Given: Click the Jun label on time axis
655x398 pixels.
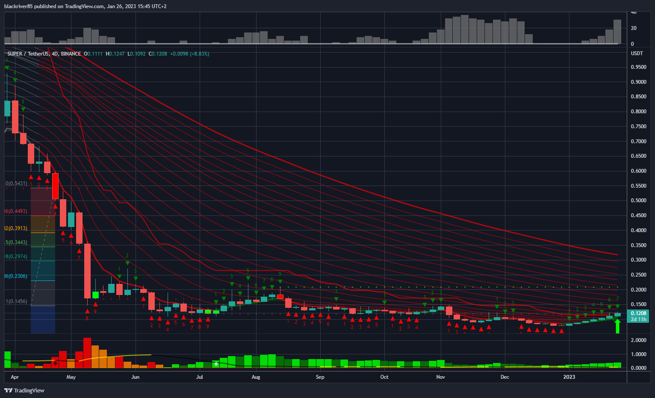Looking at the screenshot, I should point(135,377).
